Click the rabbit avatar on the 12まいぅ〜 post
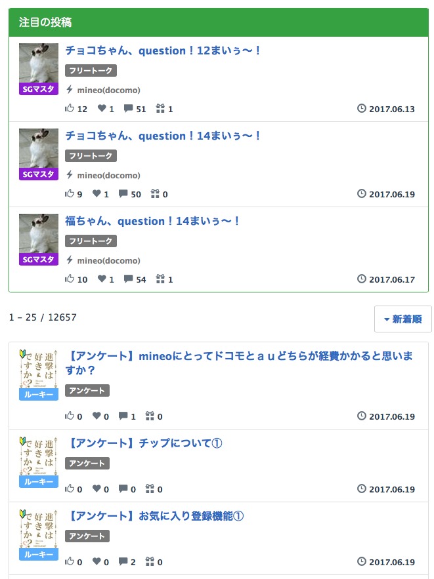 39,63
